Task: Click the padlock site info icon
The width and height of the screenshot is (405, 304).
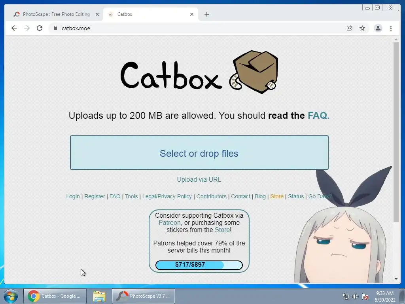Action: (55, 28)
